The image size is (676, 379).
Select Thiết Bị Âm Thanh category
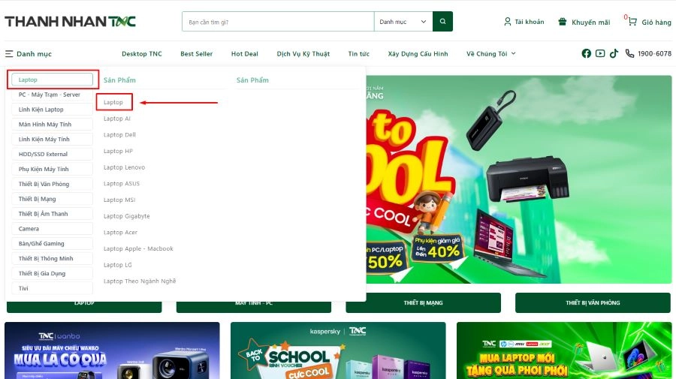tap(52, 214)
